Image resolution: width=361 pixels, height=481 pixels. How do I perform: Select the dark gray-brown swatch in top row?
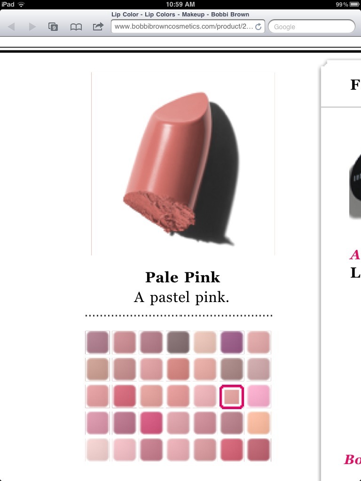pos(178,342)
